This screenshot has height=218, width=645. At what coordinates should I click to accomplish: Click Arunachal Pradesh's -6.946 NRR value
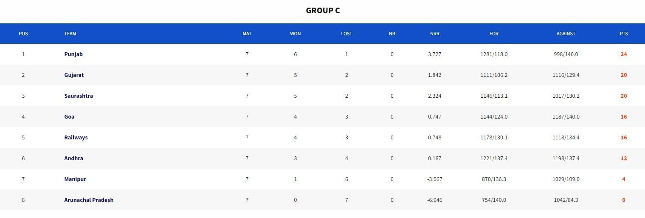tap(434, 200)
